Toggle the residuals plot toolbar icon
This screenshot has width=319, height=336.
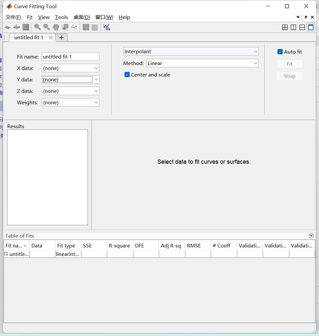click(x=16, y=27)
